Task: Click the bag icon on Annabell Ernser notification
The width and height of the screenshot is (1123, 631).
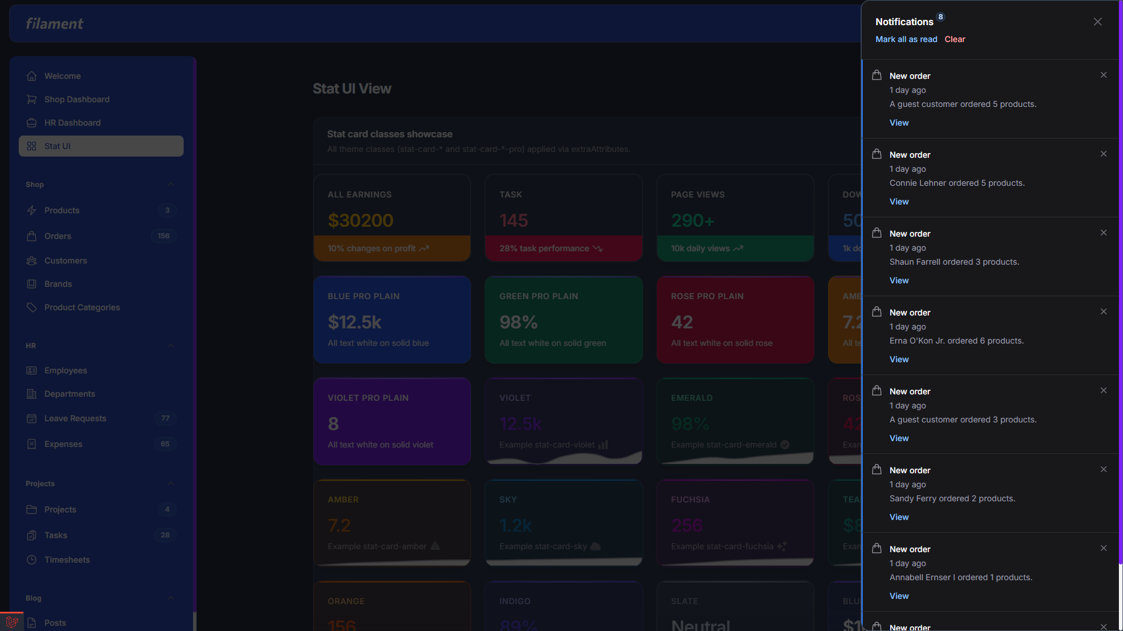Action: [x=877, y=549]
